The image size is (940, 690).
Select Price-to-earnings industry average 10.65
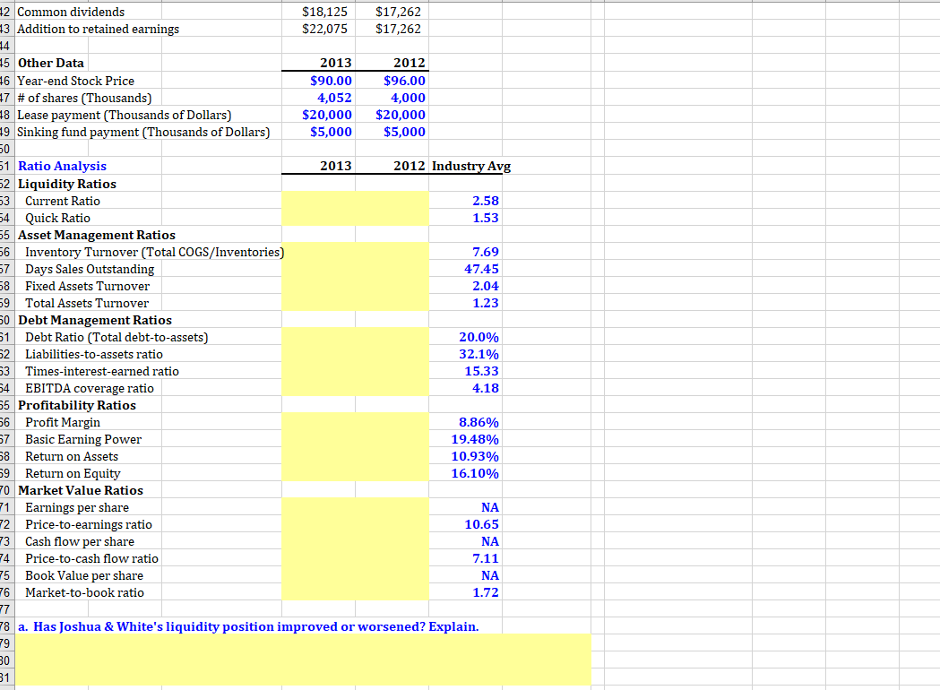(x=481, y=524)
